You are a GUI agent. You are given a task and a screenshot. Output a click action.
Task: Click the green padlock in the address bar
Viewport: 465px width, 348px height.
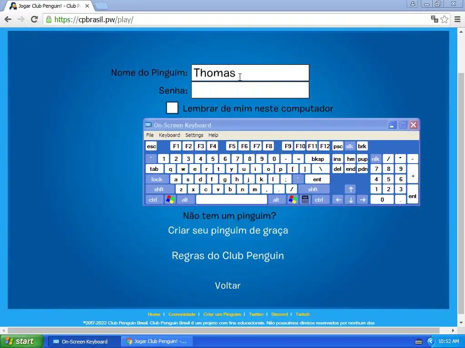click(x=49, y=19)
